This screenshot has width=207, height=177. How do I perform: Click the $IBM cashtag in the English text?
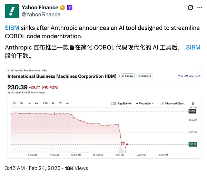pos(12,28)
